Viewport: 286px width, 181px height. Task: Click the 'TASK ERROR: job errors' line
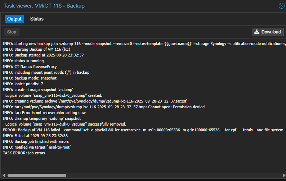point(25,153)
